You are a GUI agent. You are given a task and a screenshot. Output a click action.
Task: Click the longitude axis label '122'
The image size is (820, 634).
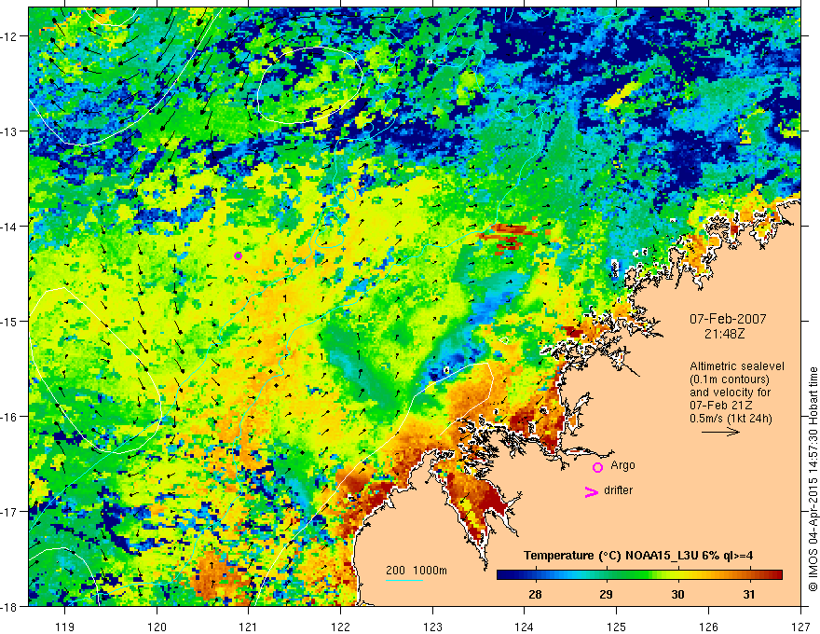(341, 627)
